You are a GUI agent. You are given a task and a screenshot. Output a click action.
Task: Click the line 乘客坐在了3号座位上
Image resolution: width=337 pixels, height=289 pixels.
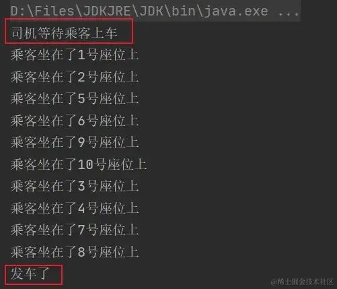[75, 186]
